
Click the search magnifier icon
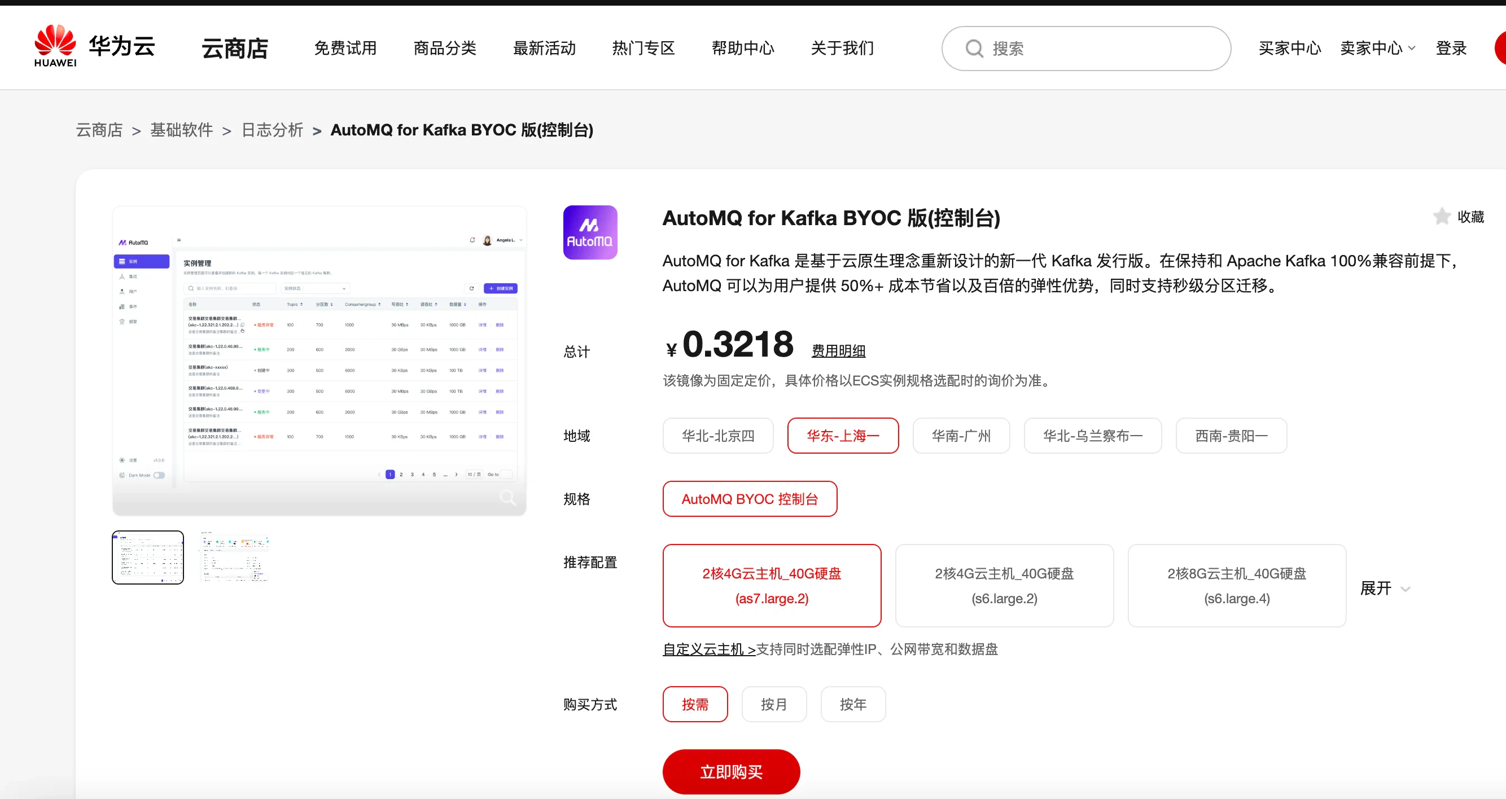click(x=974, y=49)
